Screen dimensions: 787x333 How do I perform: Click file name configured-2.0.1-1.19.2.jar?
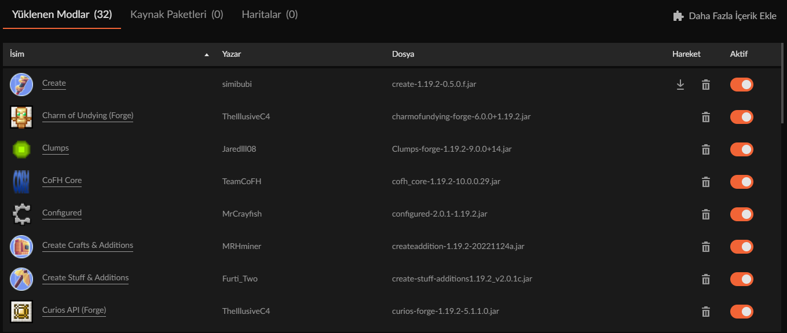pyautogui.click(x=440, y=214)
